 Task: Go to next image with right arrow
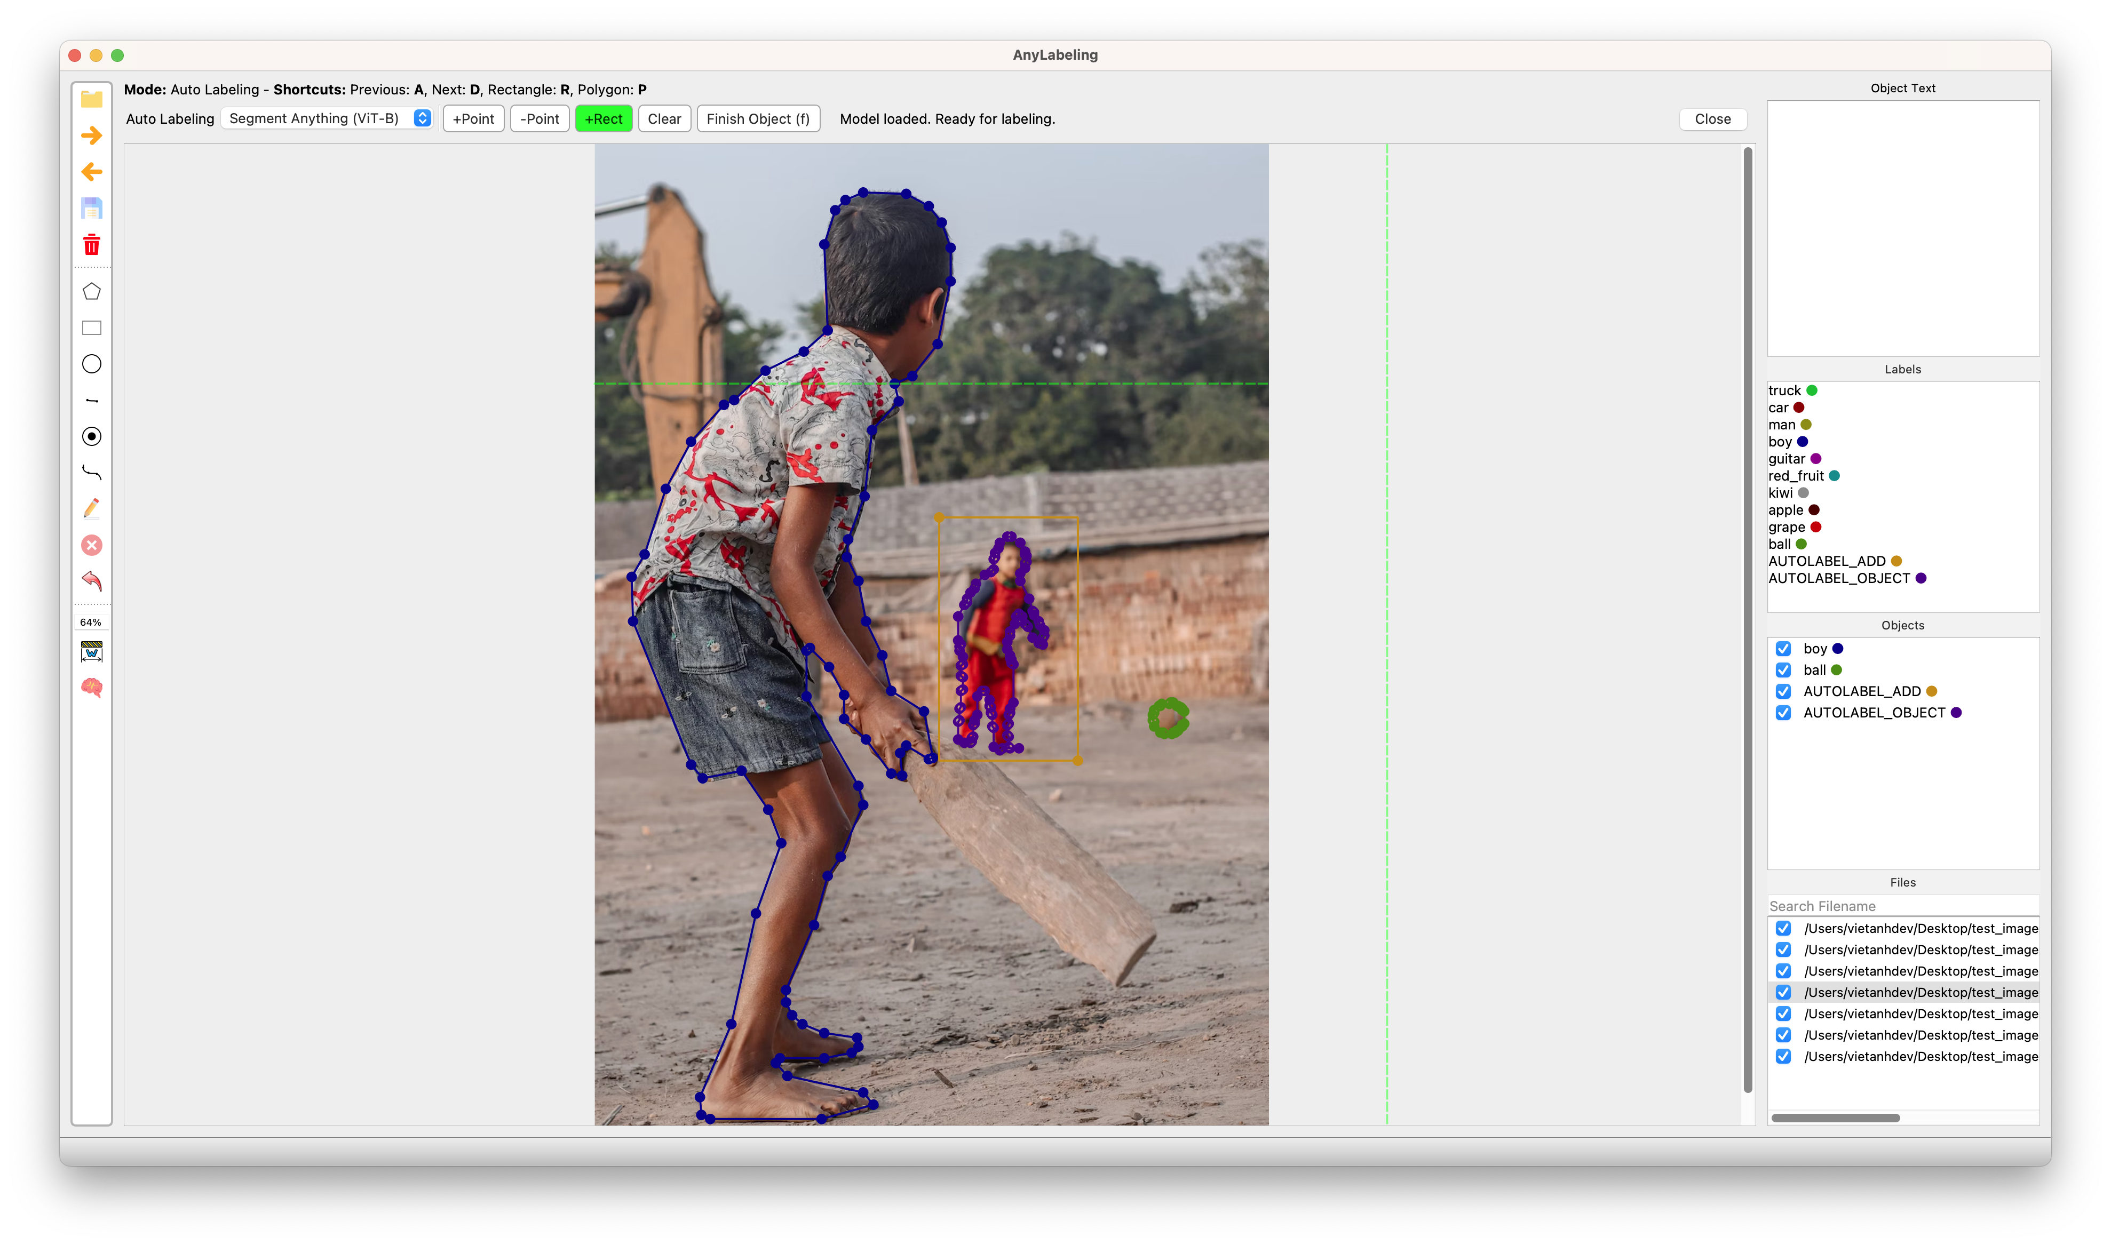(91, 135)
